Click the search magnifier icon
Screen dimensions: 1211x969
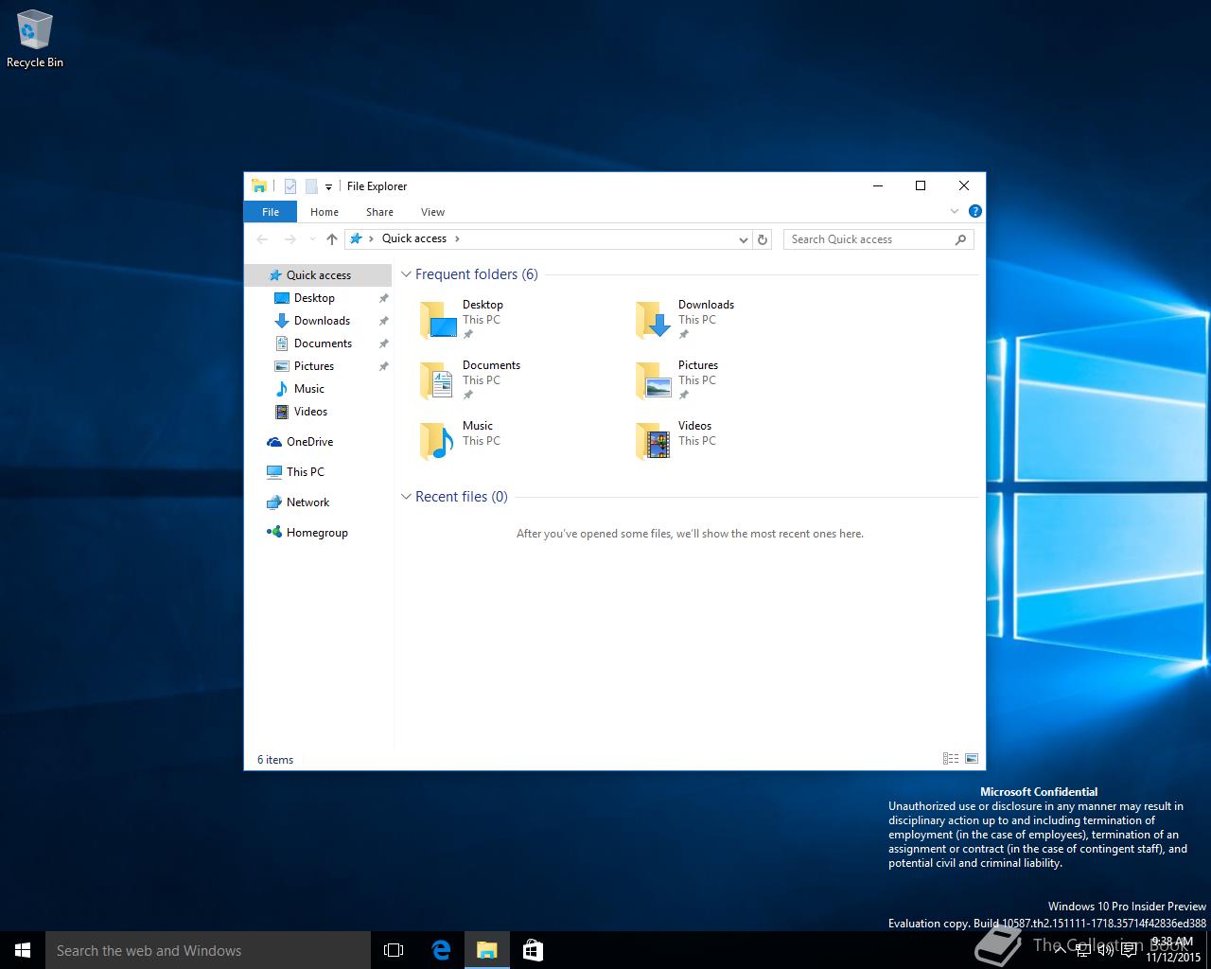pyautogui.click(x=961, y=239)
